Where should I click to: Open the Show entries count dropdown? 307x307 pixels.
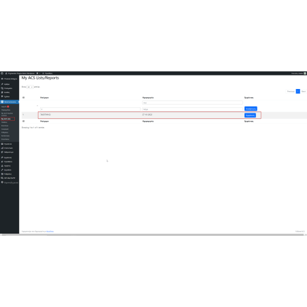click(30, 87)
